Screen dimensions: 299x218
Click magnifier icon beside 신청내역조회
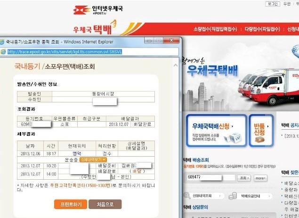pyautogui.click(x=187, y=196)
